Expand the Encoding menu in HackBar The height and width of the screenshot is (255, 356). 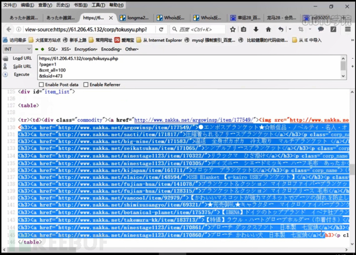(x=111, y=49)
